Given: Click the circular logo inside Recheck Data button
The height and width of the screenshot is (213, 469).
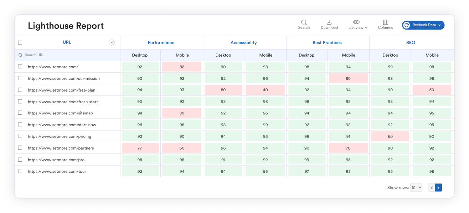Looking at the screenshot, I should (406, 25).
